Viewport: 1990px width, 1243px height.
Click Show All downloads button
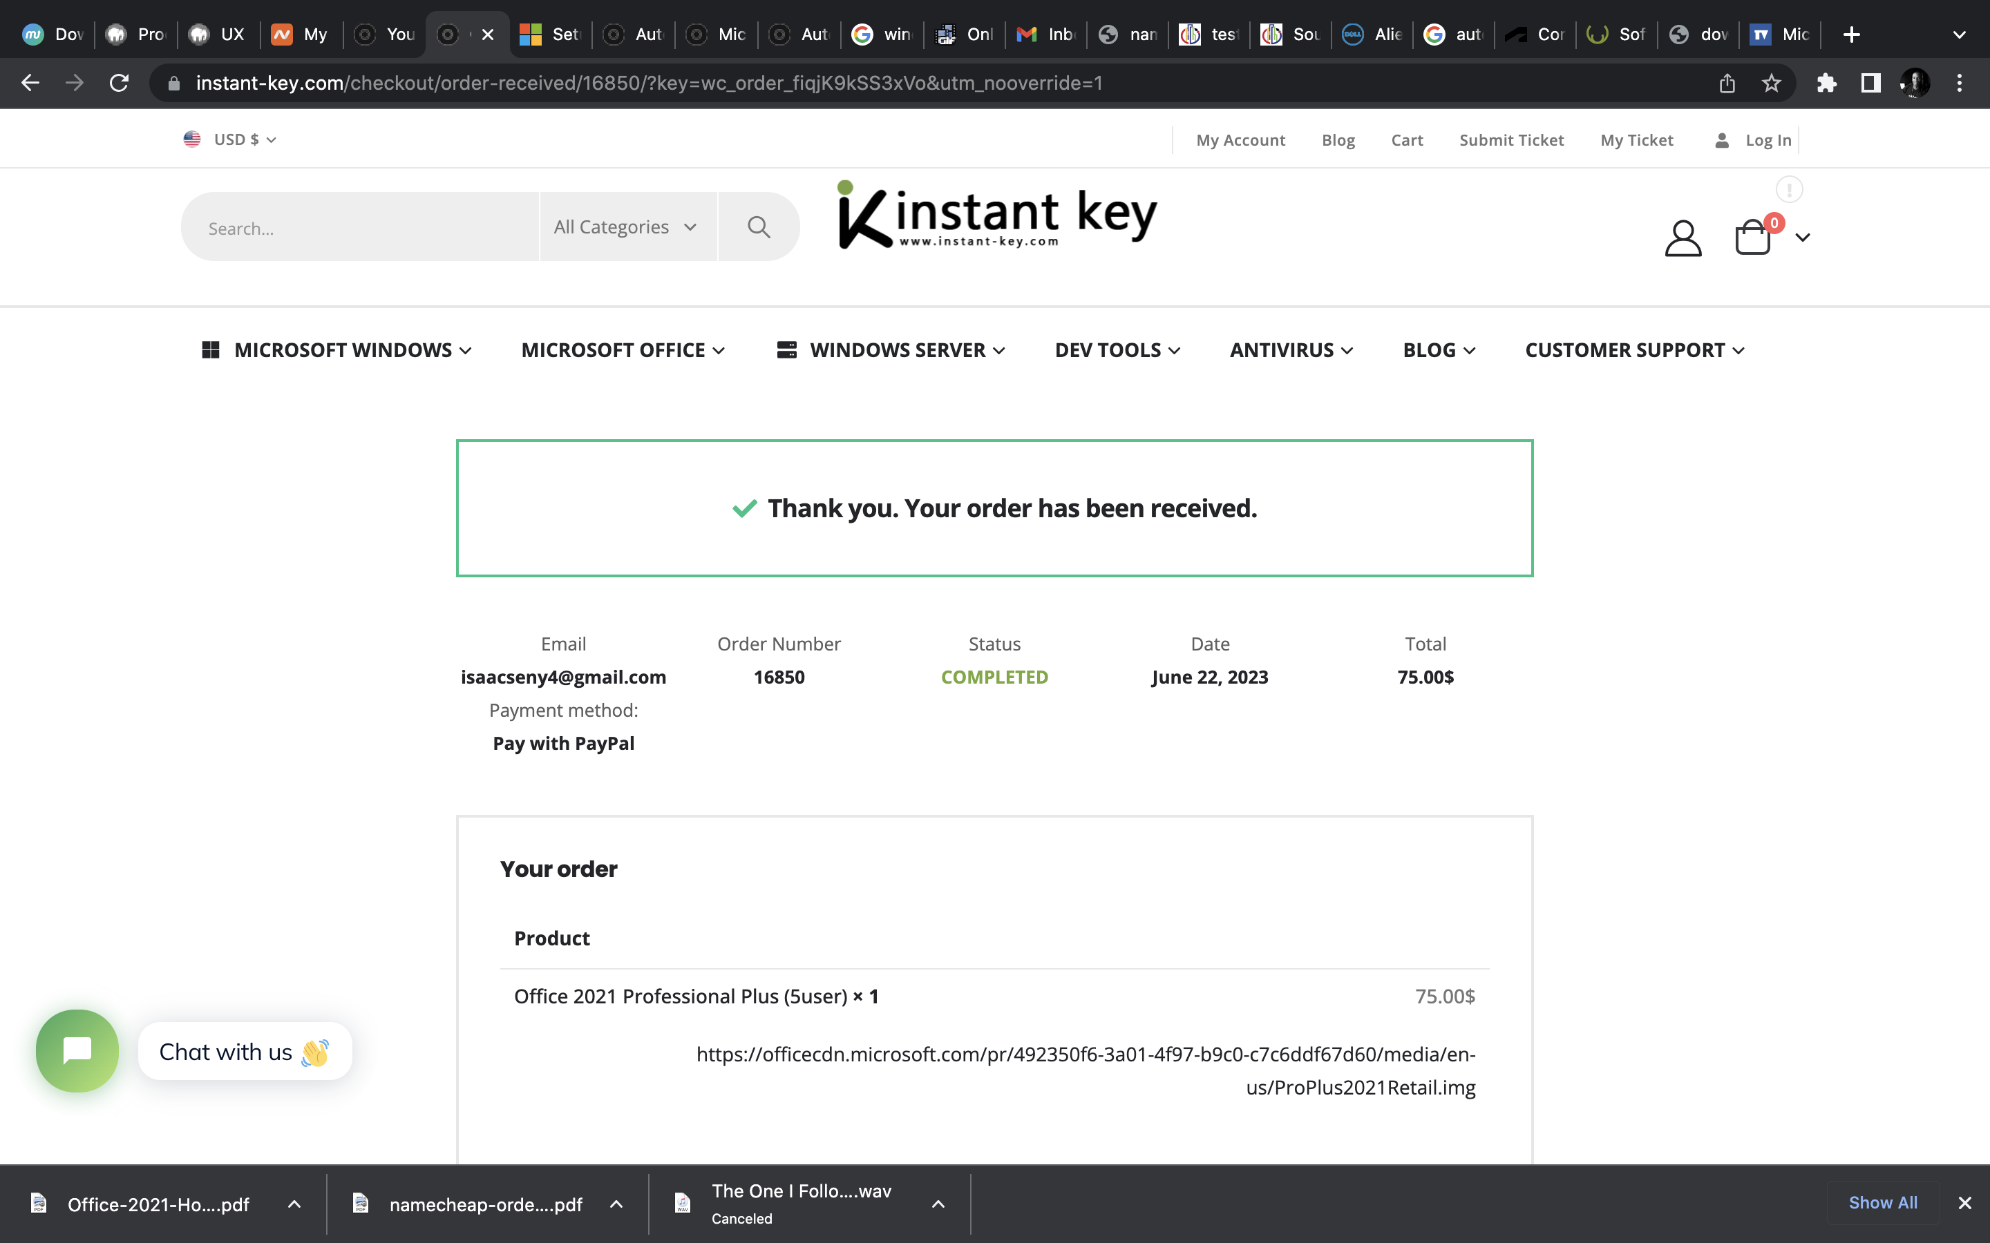1882,1203
